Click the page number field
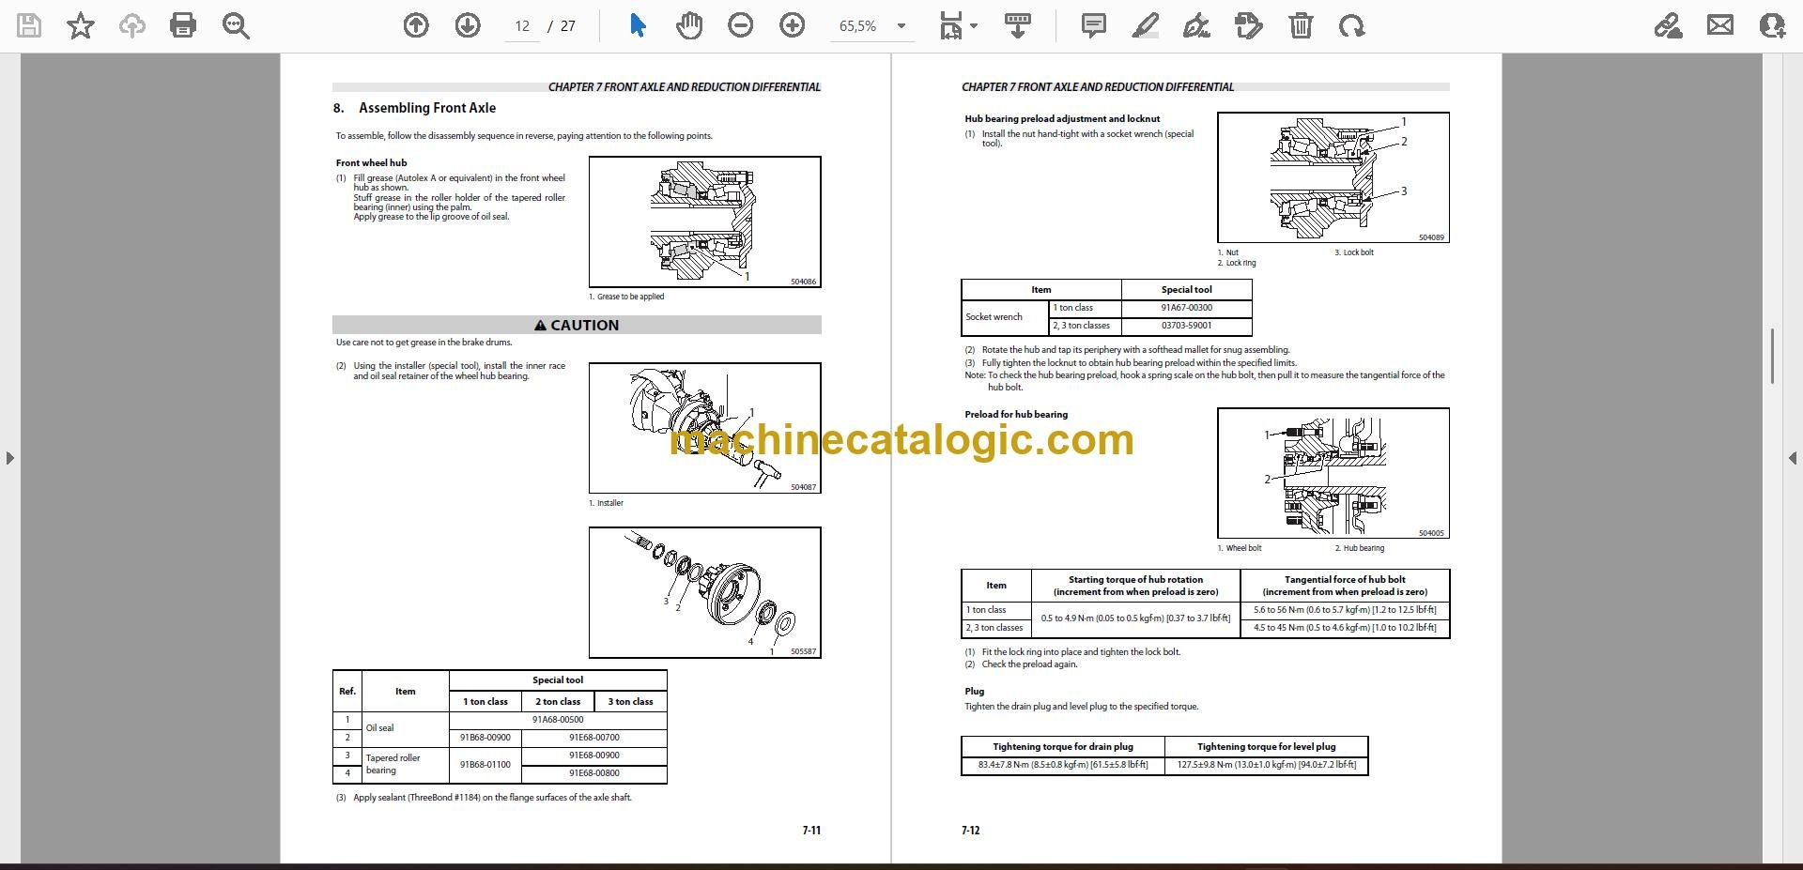 coord(522,26)
